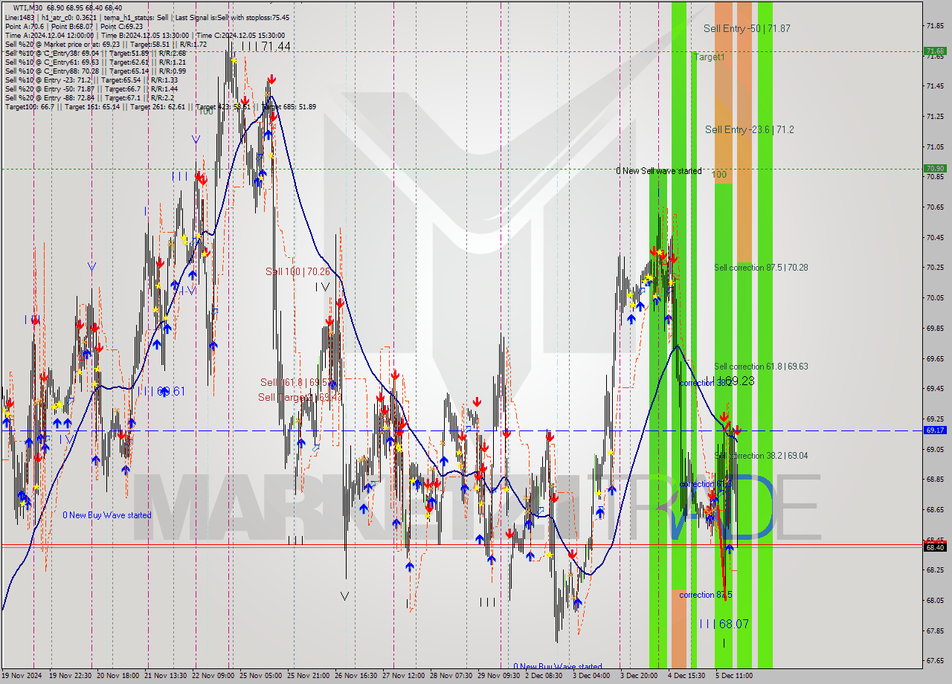This screenshot has height=684, width=952.
Task: Click the '5 Dec 11:00' time axis label
Action: click(734, 676)
